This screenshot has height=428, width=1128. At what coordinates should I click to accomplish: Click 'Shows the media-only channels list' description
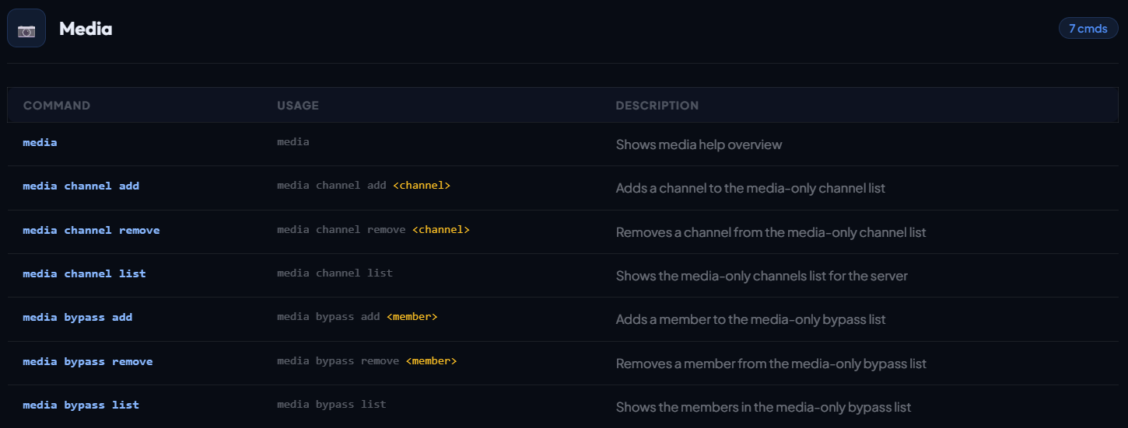point(761,276)
